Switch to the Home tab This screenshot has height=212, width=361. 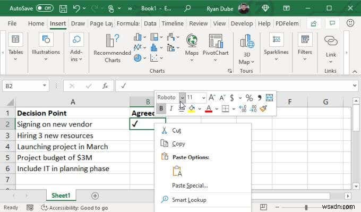(36, 23)
